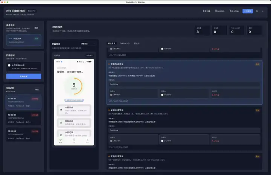The width and height of the screenshot is (271, 175).
Task: Click the TALKBACK stat card showing 0
Action: (237, 30)
